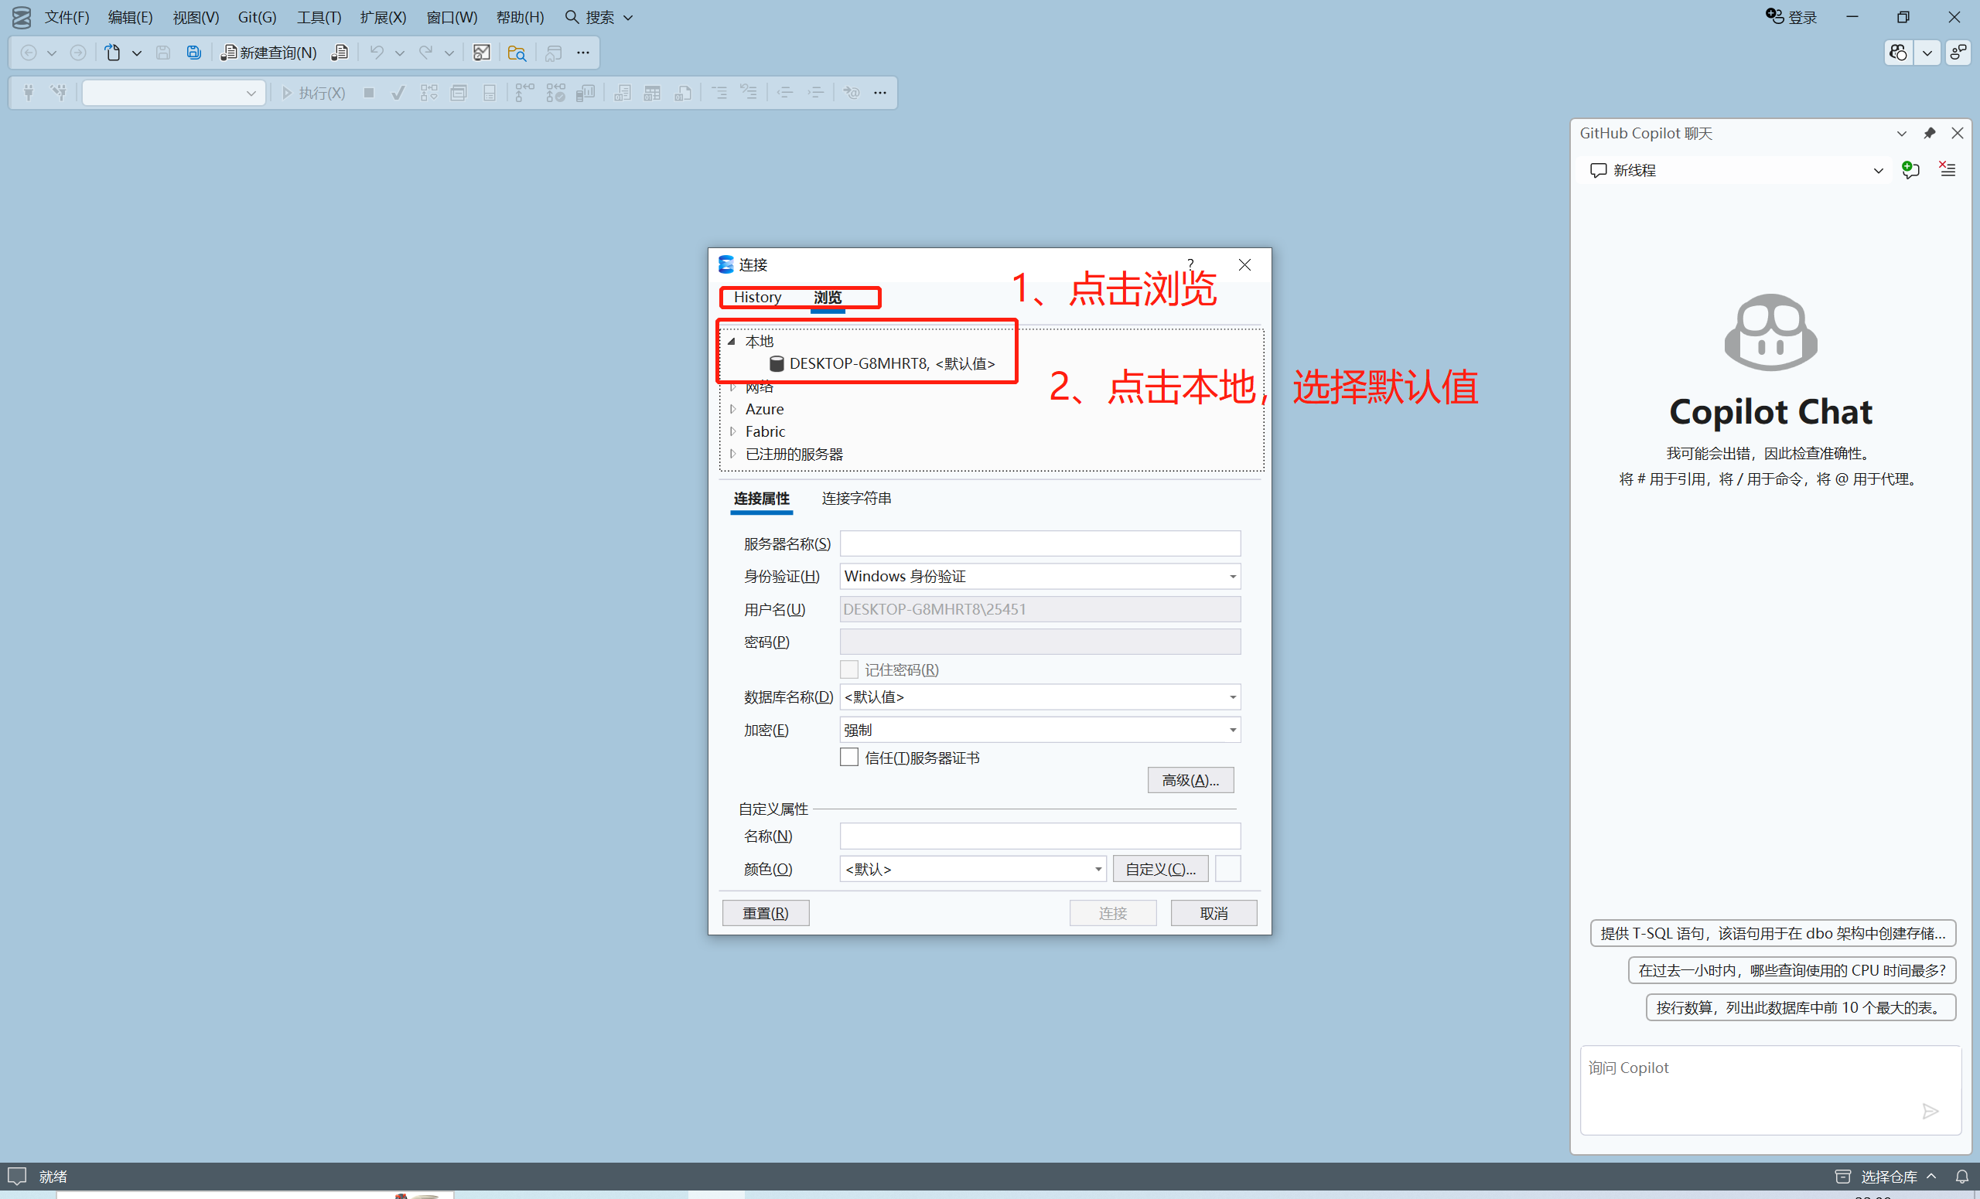
Task: Click the New Query toolbar icon
Action: [269, 53]
